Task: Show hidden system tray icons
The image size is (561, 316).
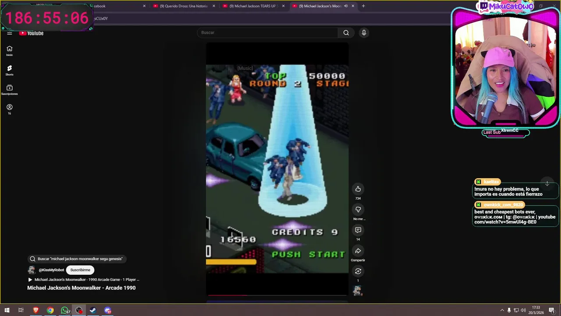Action: pos(502,310)
